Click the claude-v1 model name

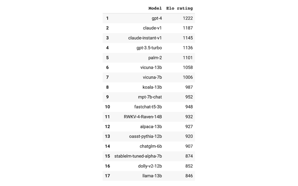[152, 28]
